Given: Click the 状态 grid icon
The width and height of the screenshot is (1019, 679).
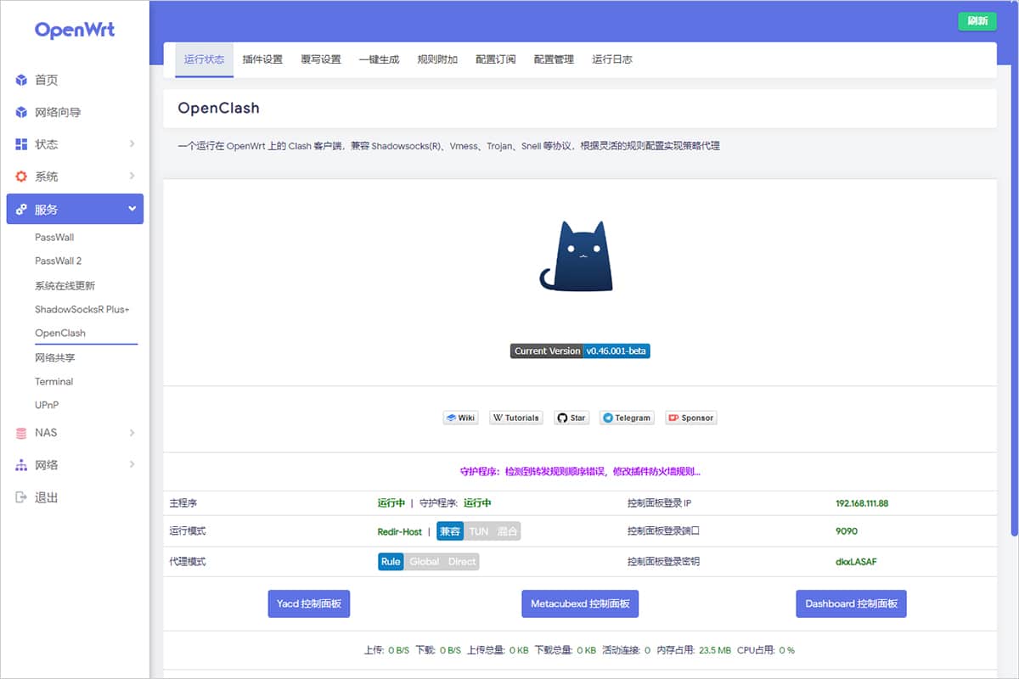Looking at the screenshot, I should coord(21,144).
